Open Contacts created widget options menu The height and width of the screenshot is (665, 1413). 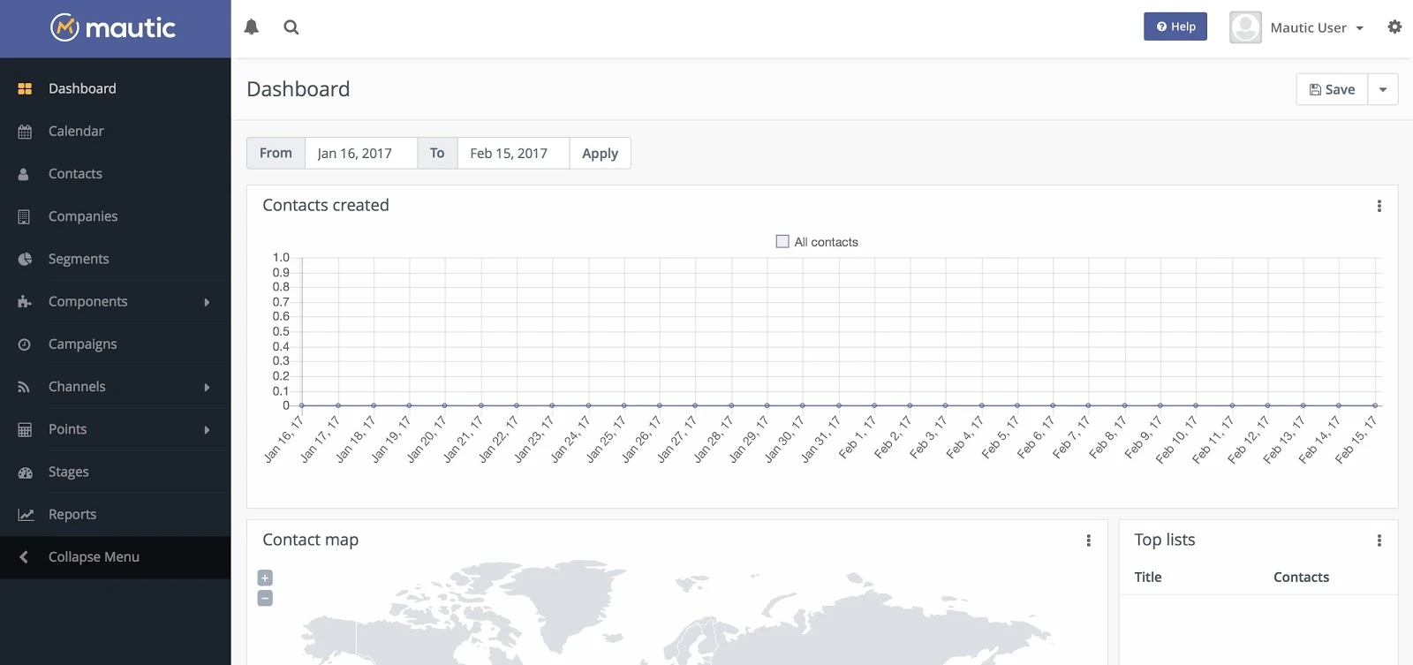click(1379, 206)
